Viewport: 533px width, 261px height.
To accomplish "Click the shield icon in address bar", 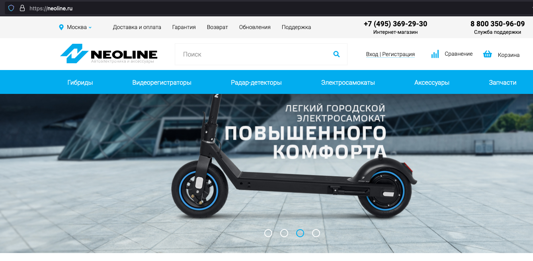I will 11,8.
